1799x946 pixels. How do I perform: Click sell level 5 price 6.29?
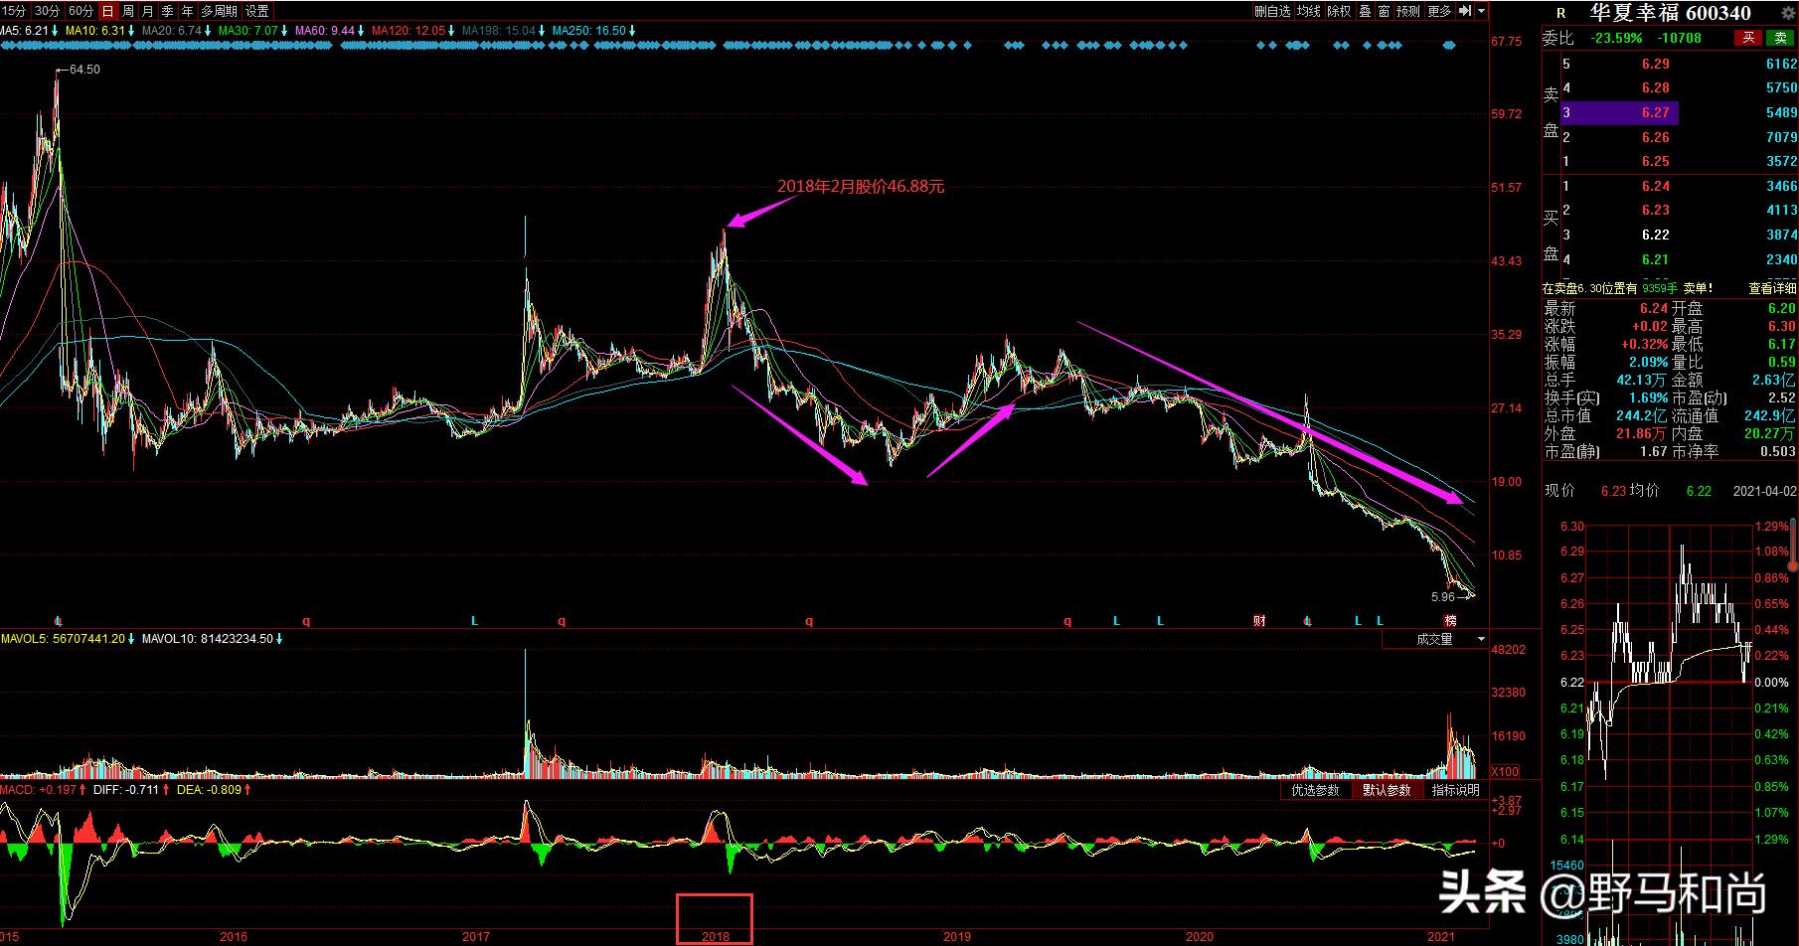tap(1655, 64)
